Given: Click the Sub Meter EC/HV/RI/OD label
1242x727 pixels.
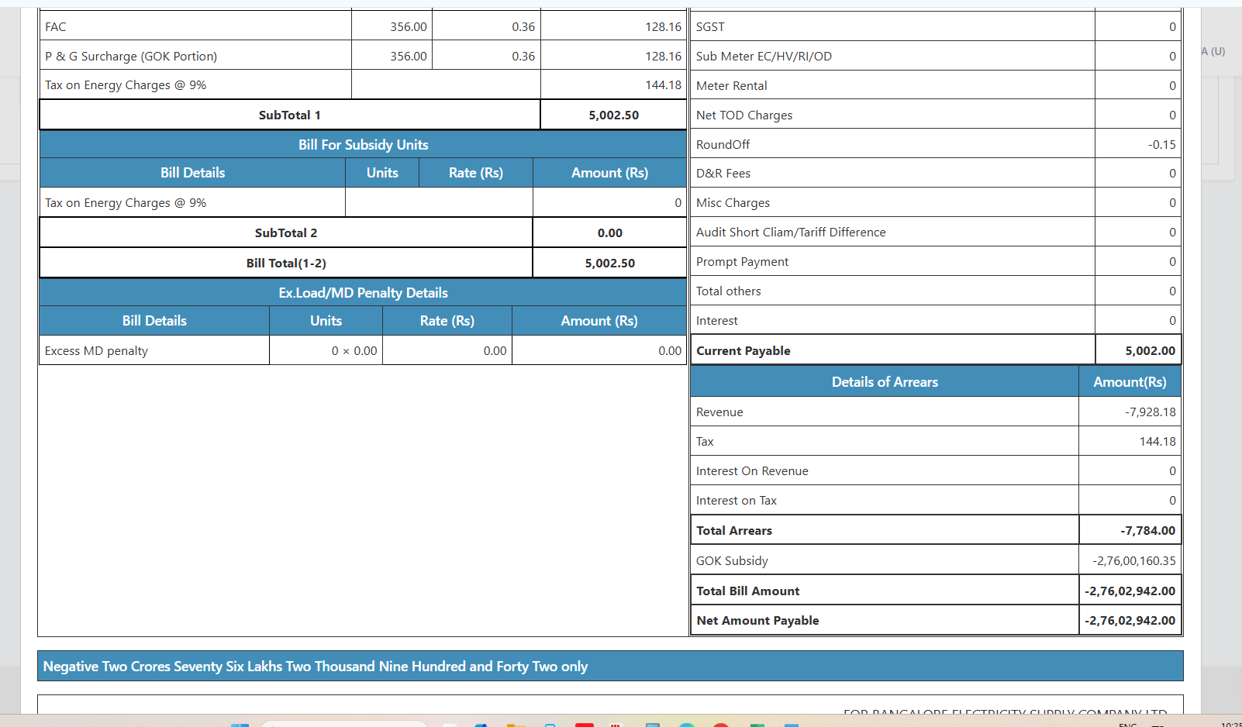Looking at the screenshot, I should pos(764,57).
